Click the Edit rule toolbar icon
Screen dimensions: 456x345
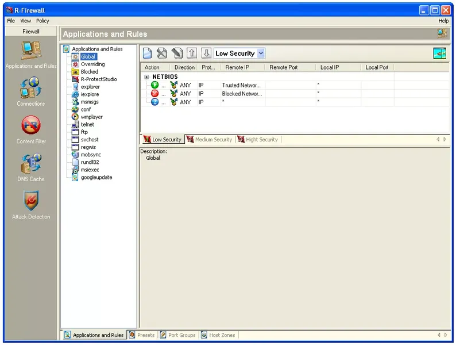tap(177, 53)
